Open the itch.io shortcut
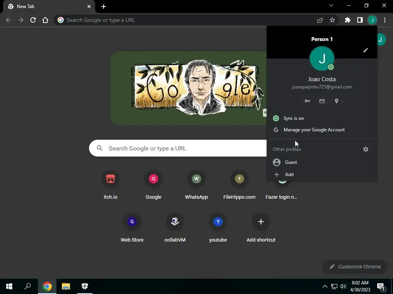This screenshot has width=393, height=294. pyautogui.click(x=111, y=186)
